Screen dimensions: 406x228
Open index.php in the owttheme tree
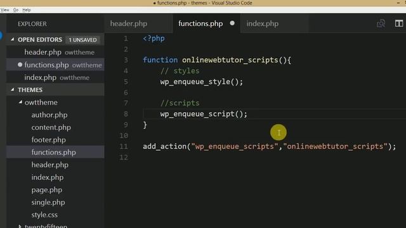(48, 177)
